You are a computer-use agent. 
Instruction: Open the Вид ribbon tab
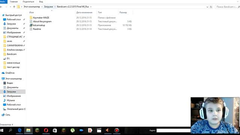(x=41, y=1)
